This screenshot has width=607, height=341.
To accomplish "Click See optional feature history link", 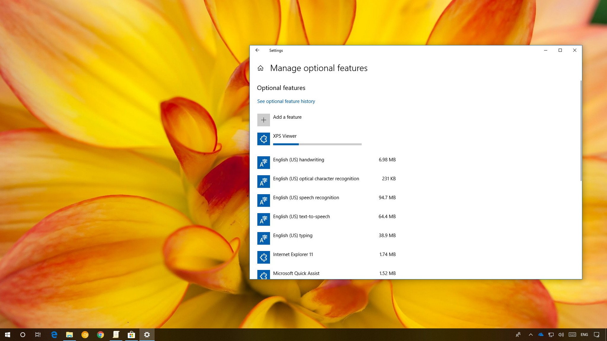I will pyautogui.click(x=286, y=101).
